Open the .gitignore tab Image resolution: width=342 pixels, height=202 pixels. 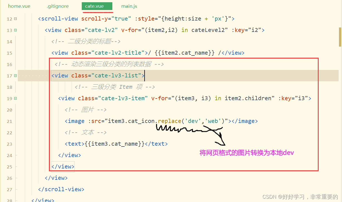coord(58,6)
